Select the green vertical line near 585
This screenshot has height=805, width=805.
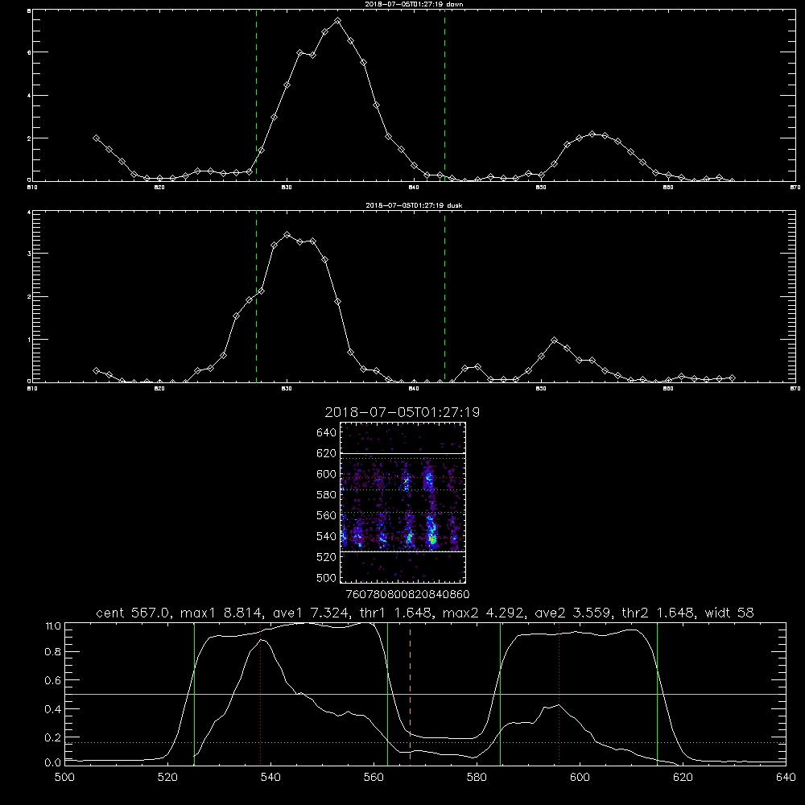500,693
